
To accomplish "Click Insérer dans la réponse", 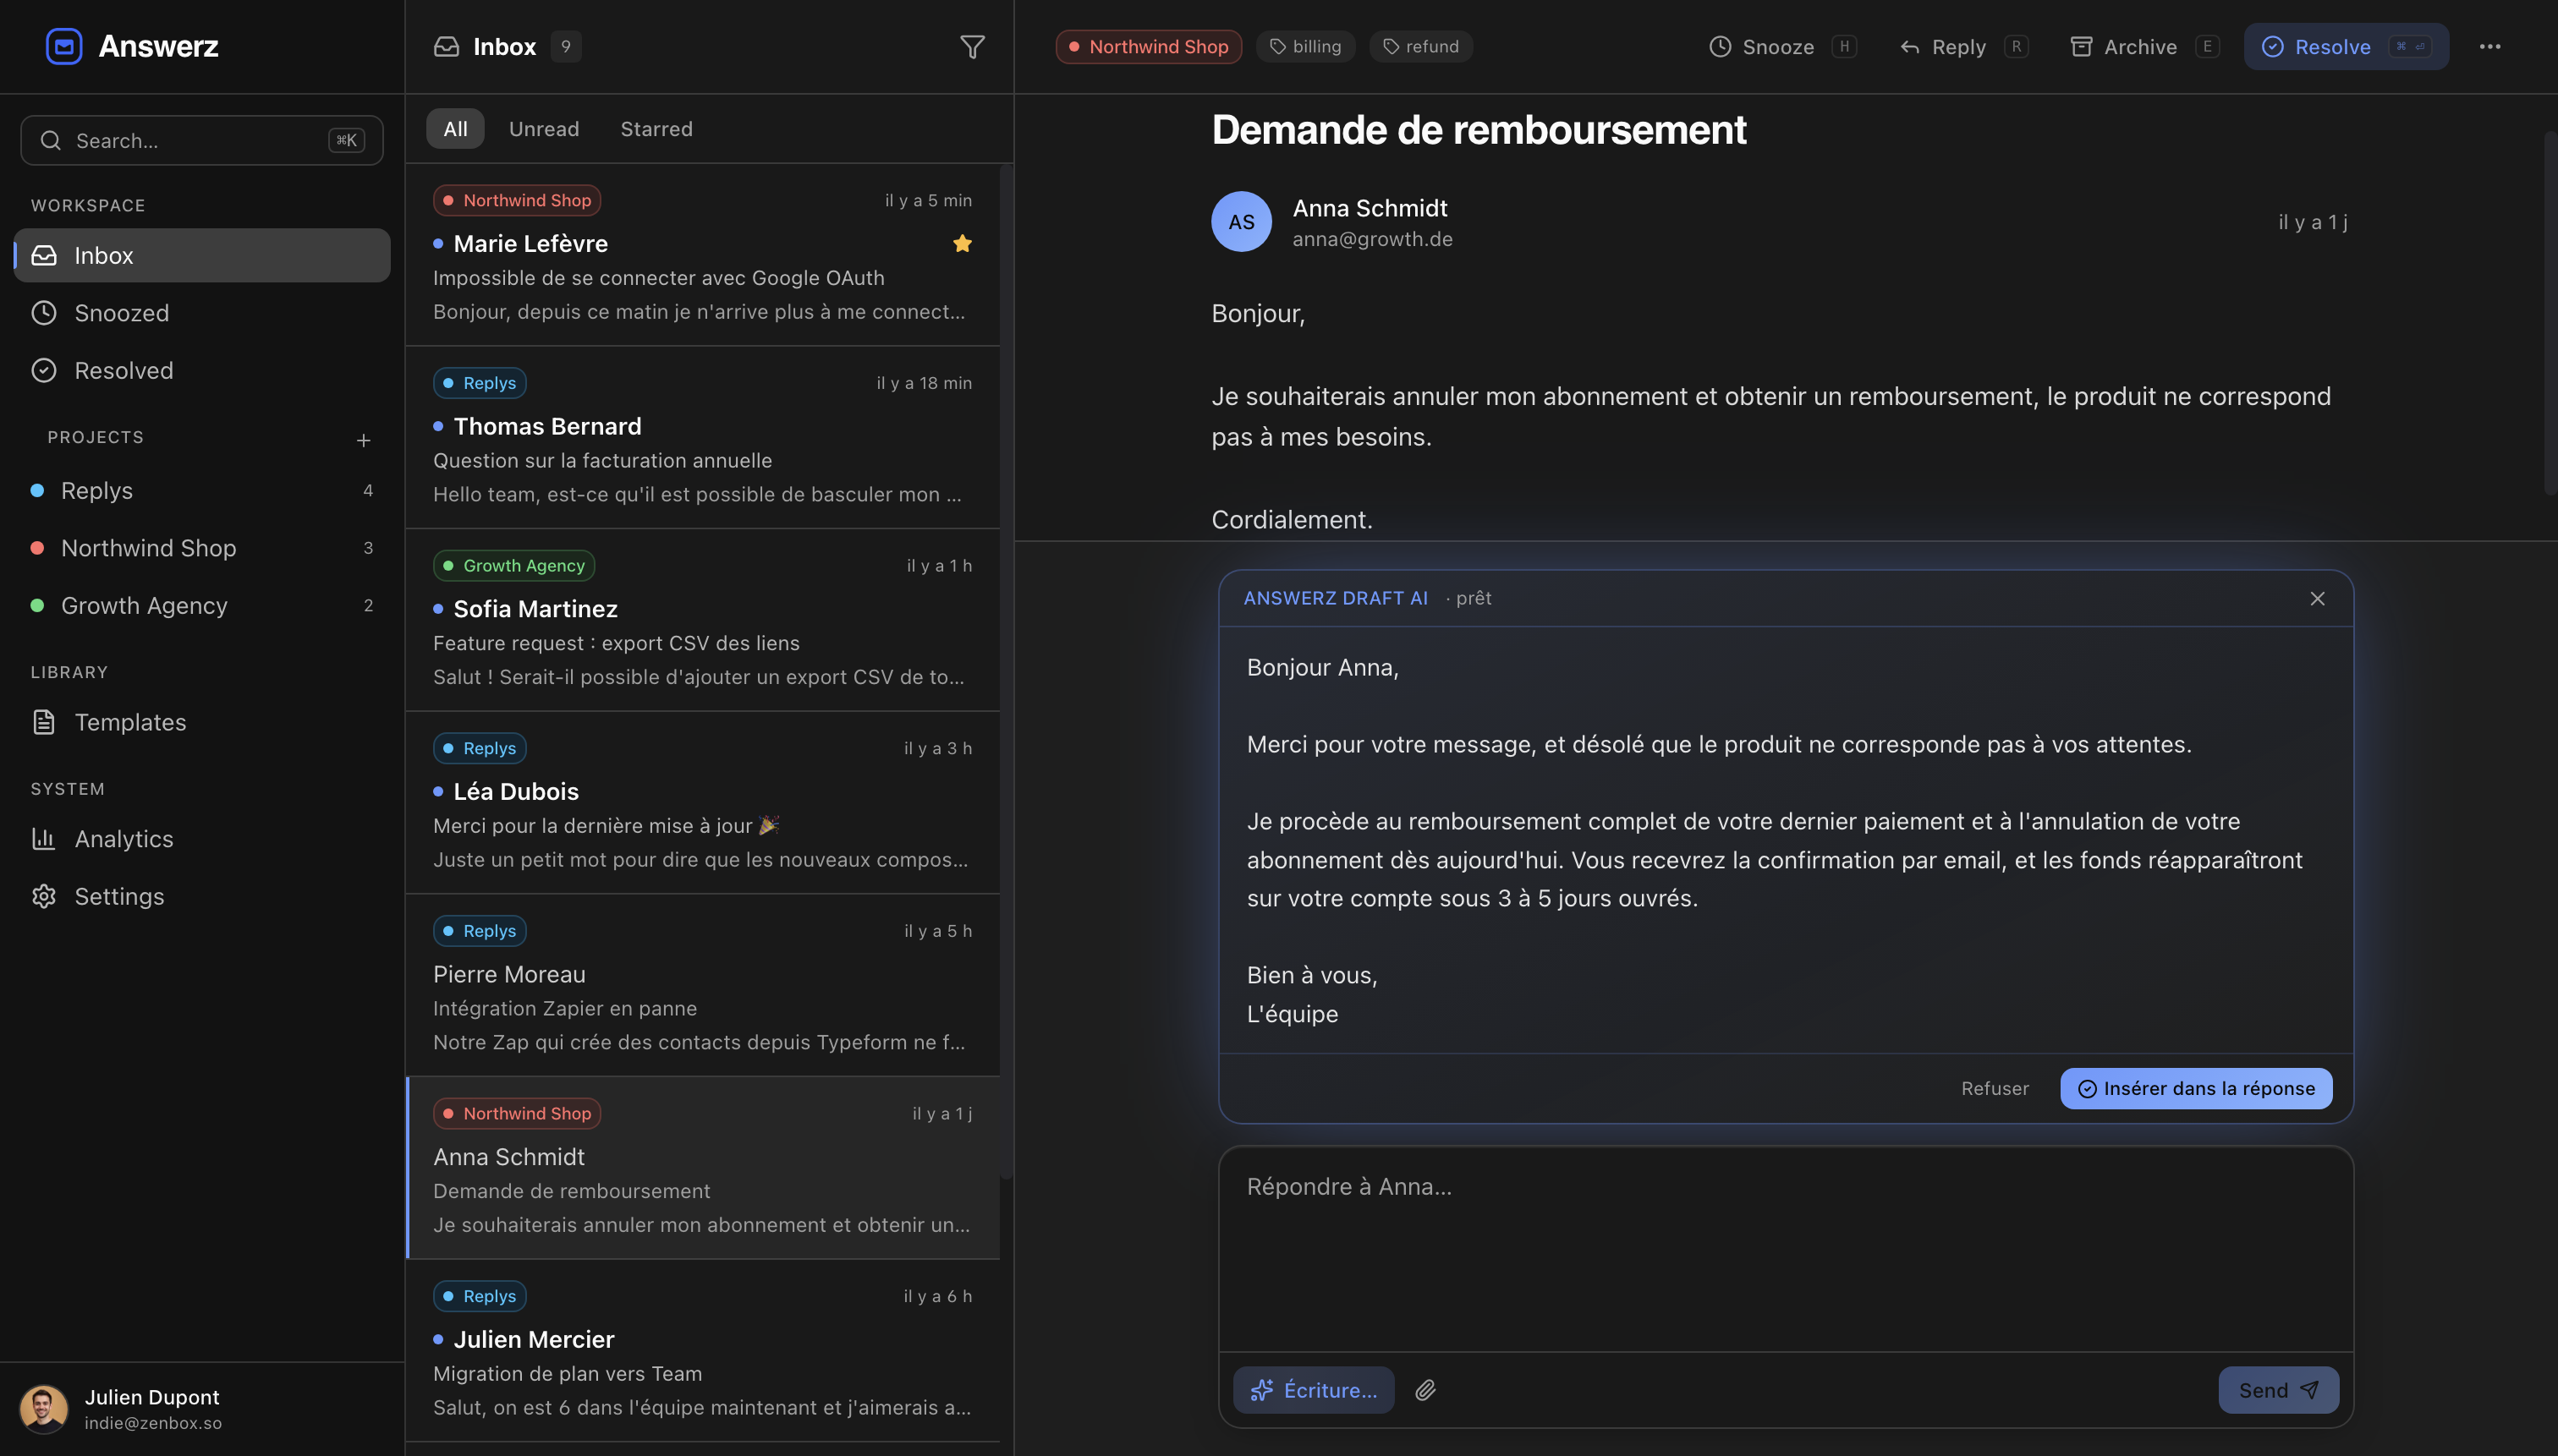I will (2196, 1088).
